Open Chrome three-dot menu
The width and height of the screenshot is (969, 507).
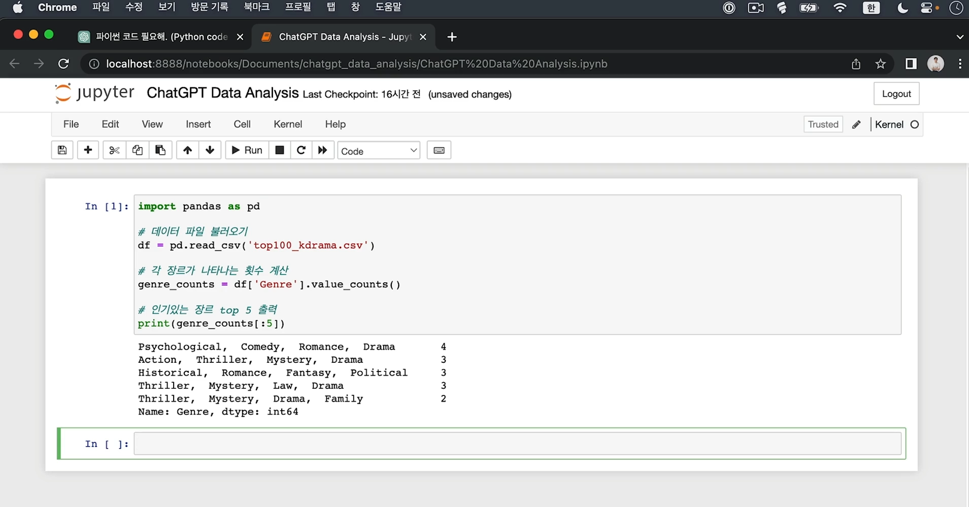tap(960, 64)
